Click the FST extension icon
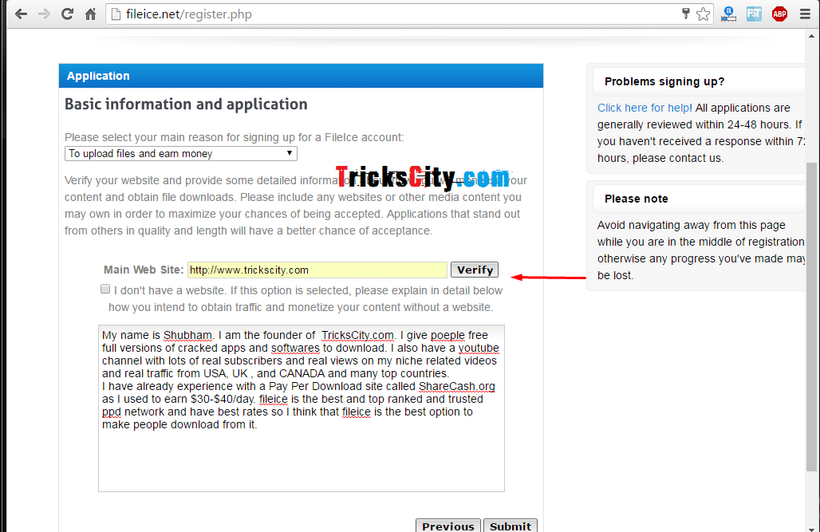Image resolution: width=820 pixels, height=532 pixels. [754, 14]
